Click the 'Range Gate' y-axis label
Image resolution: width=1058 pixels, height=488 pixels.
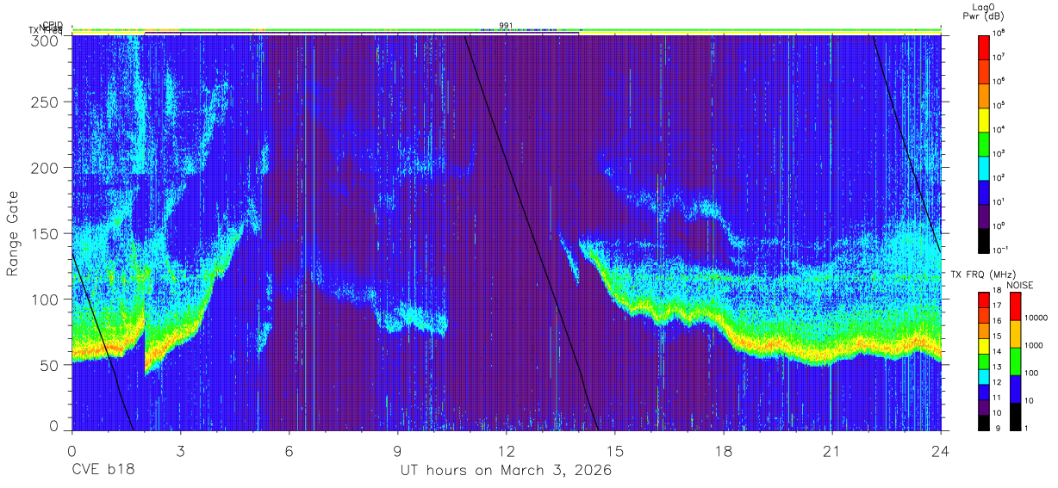(x=13, y=234)
